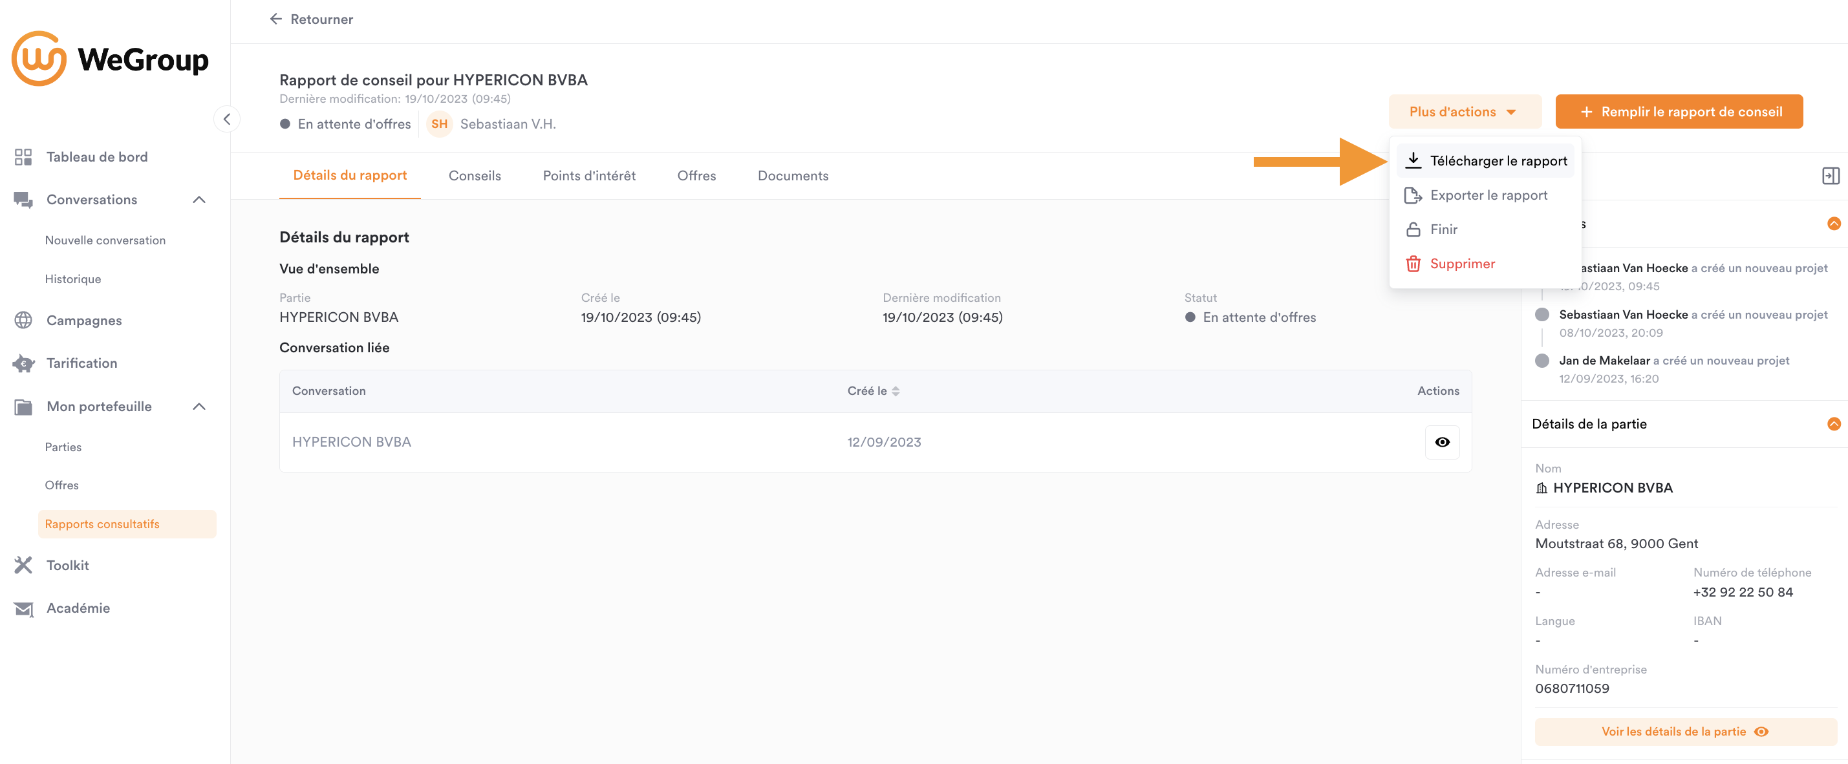Click the SH user avatar badge
The image size is (1848, 764).
click(439, 124)
